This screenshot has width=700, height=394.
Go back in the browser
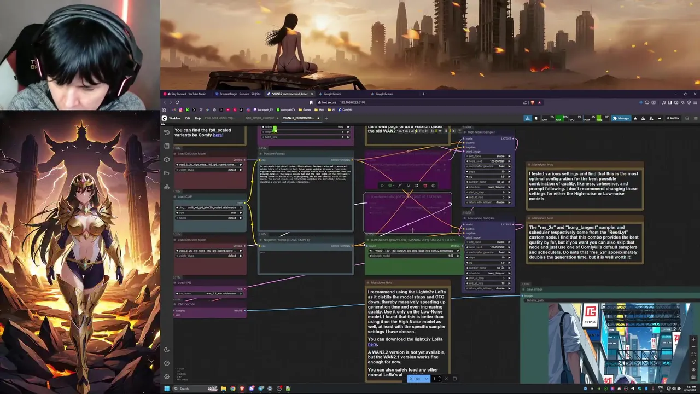[x=165, y=102]
